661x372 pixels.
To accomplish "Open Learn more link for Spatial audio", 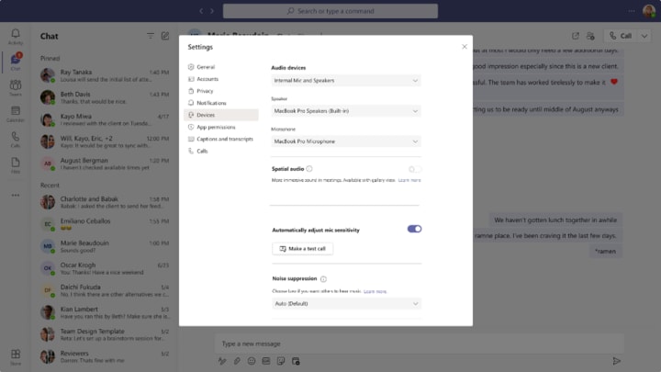I will [x=409, y=180].
